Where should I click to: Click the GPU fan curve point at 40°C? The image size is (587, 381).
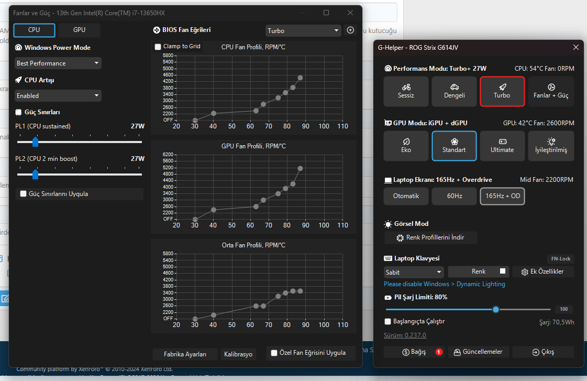click(214, 210)
